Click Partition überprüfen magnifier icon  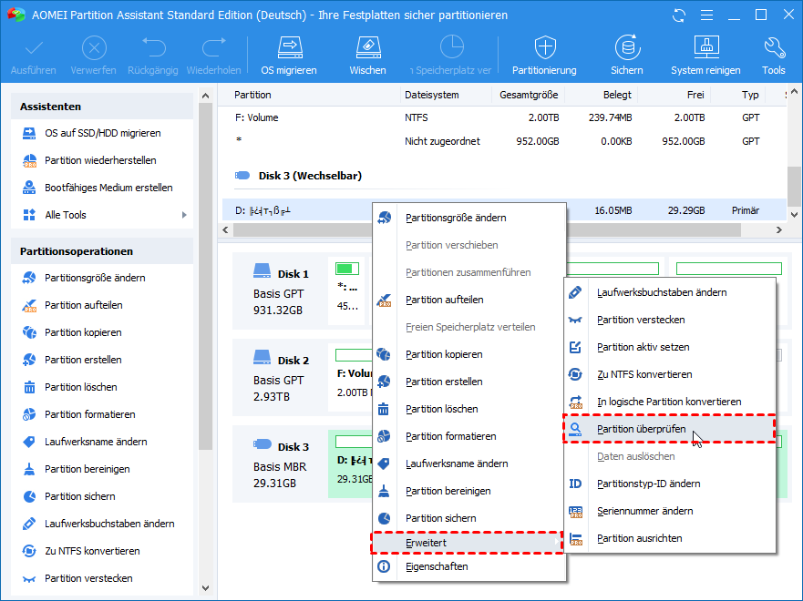tap(575, 429)
